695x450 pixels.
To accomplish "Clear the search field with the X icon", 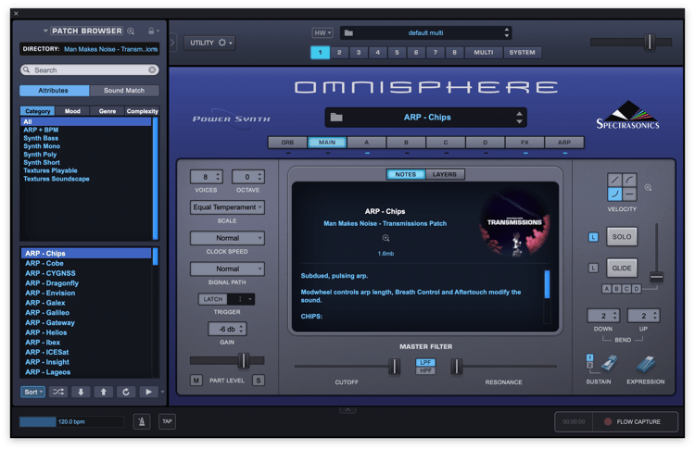I will coord(152,70).
